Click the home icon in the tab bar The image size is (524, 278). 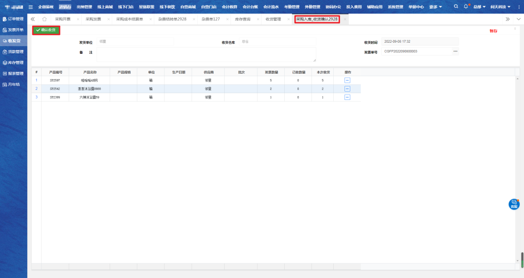pyautogui.click(x=45, y=19)
